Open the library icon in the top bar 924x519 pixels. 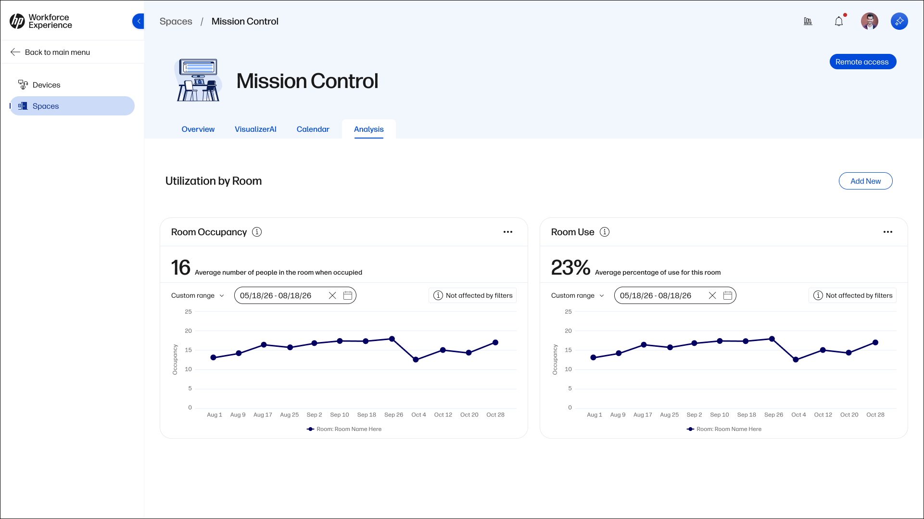[808, 21]
